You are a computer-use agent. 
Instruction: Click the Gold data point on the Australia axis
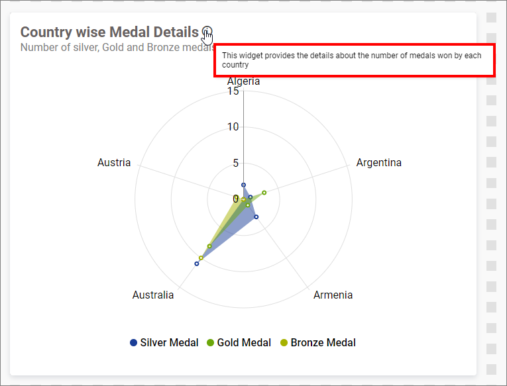point(209,246)
